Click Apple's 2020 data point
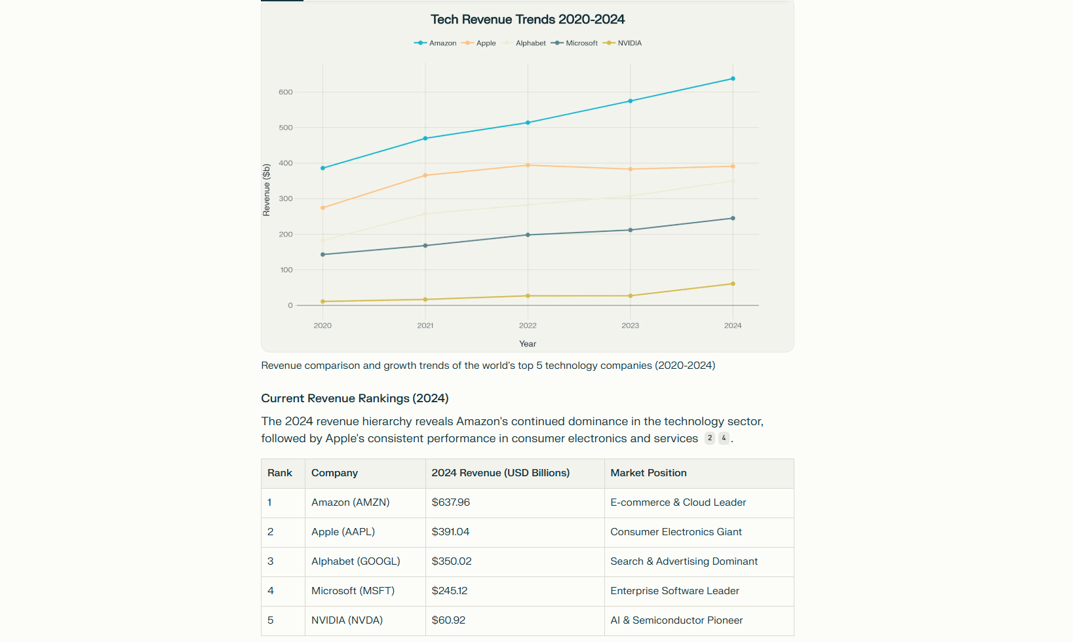The height and width of the screenshot is (642, 1073). pos(322,208)
